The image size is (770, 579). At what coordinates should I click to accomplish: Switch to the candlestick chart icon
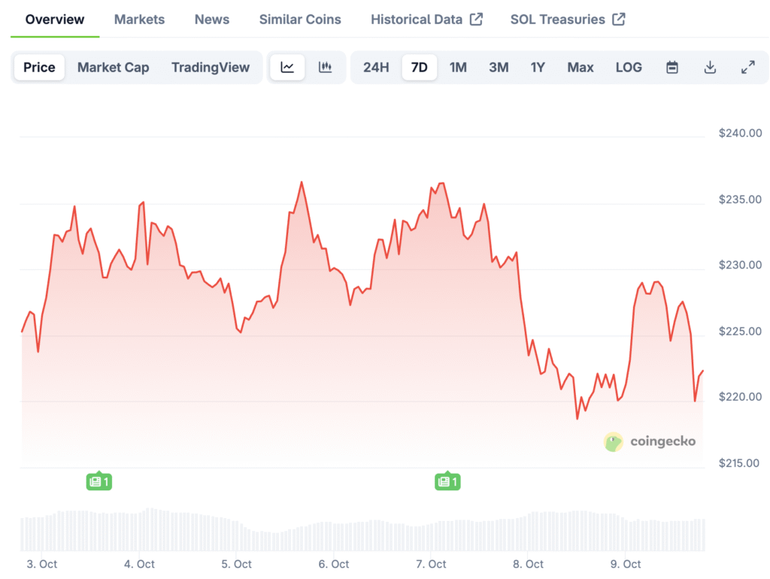(x=325, y=68)
